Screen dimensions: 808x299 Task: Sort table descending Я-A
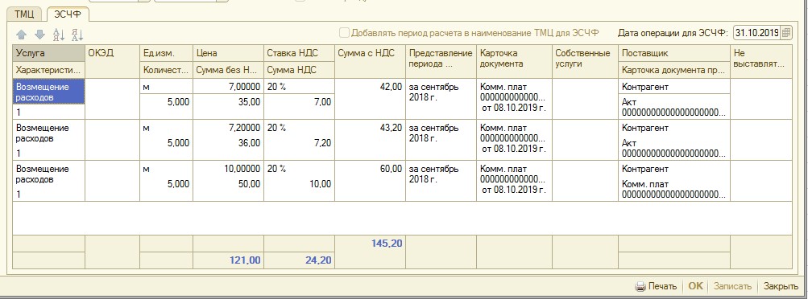(x=77, y=35)
